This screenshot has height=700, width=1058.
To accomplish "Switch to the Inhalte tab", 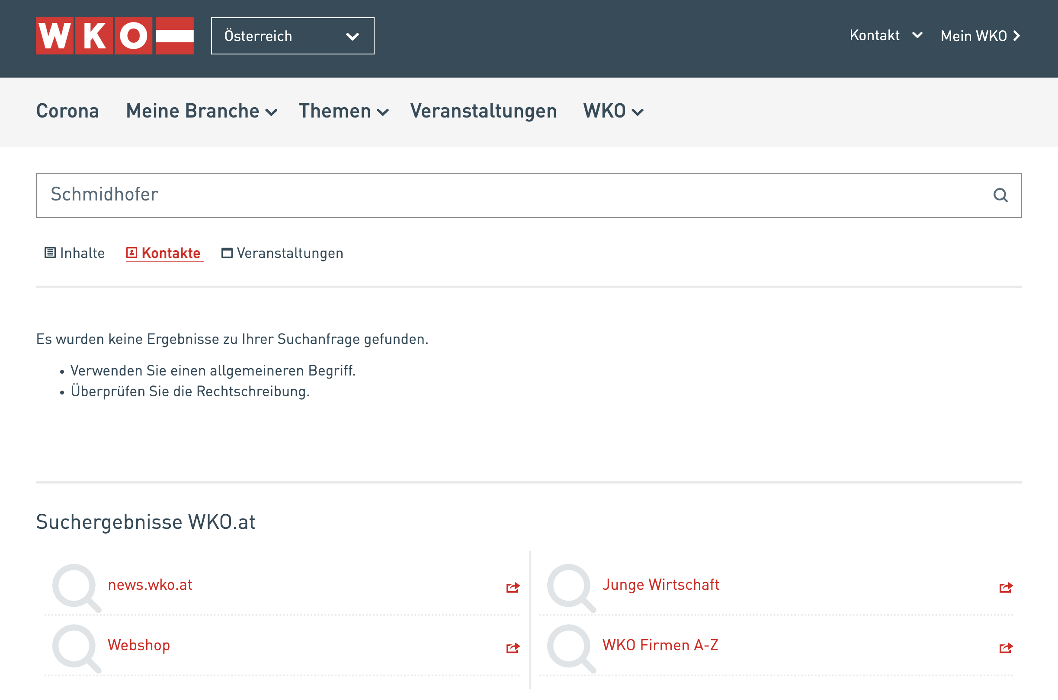I will (75, 253).
